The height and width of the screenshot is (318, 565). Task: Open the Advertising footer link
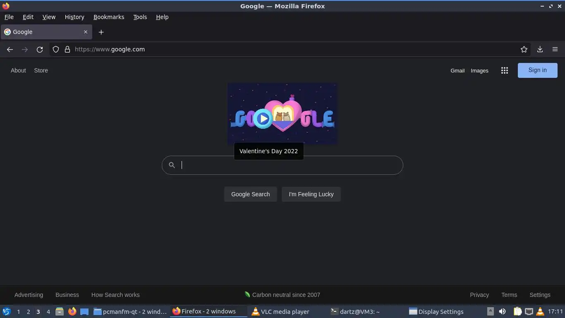coord(29,295)
